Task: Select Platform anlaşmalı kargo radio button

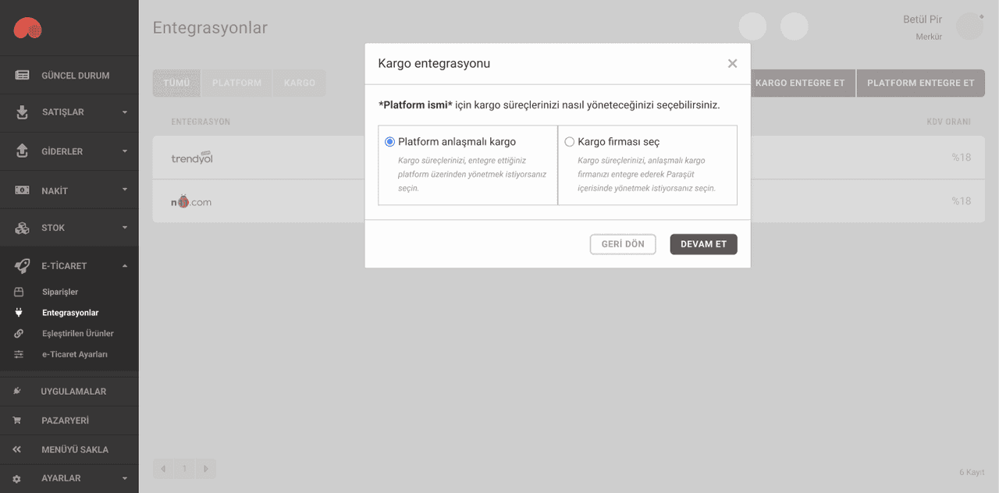Action: click(x=390, y=142)
